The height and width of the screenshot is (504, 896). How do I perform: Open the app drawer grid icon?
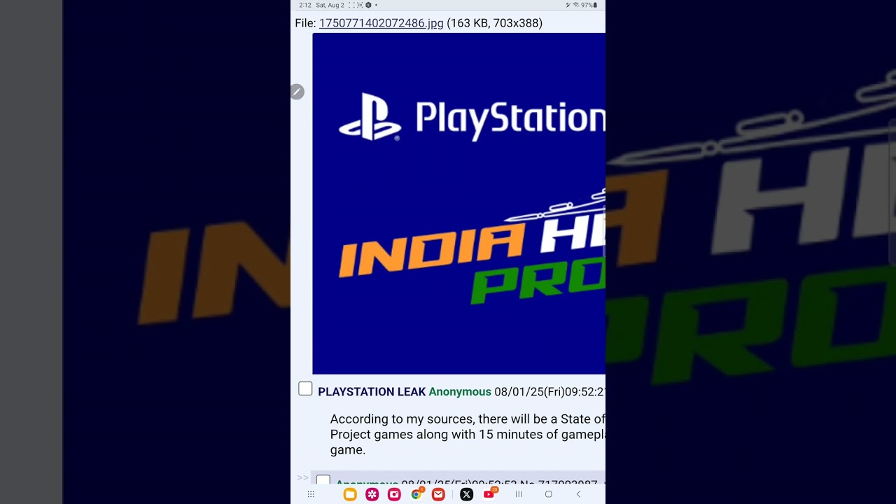coord(311,494)
